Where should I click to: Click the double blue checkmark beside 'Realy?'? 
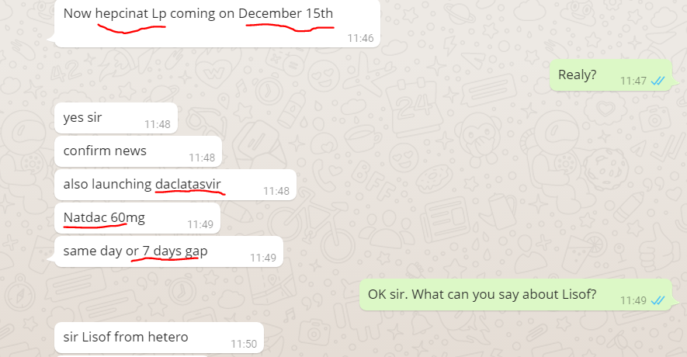(658, 81)
